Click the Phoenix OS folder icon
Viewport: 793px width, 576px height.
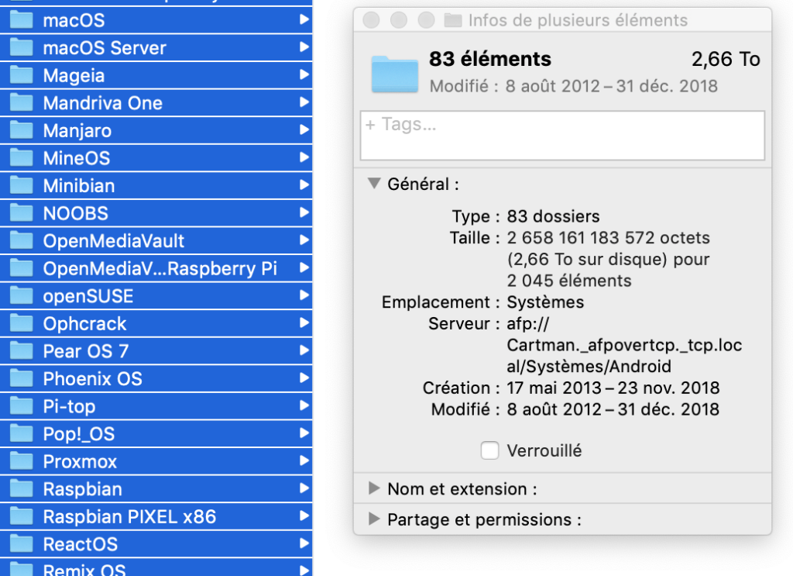coord(21,378)
